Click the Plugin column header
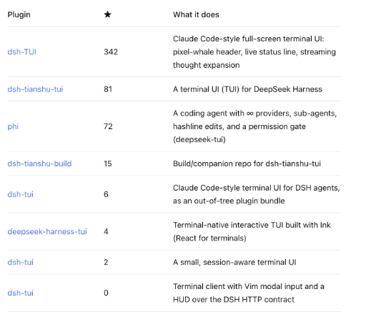 point(19,15)
